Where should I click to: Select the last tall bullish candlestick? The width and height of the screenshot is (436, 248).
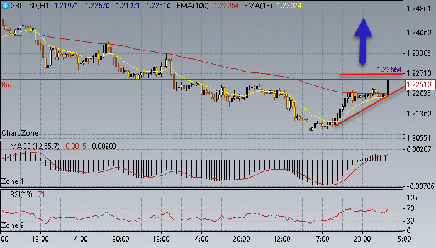(x=388, y=85)
